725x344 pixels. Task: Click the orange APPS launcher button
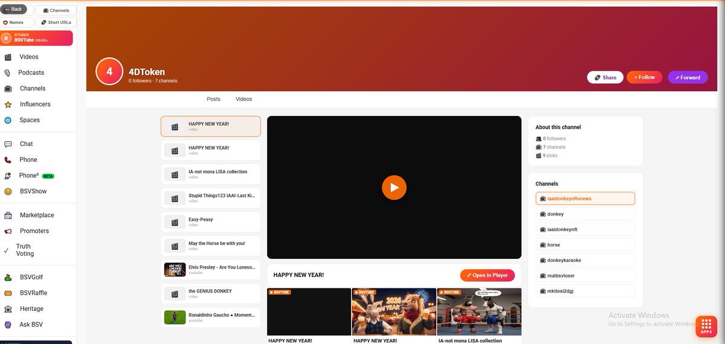[706, 326]
